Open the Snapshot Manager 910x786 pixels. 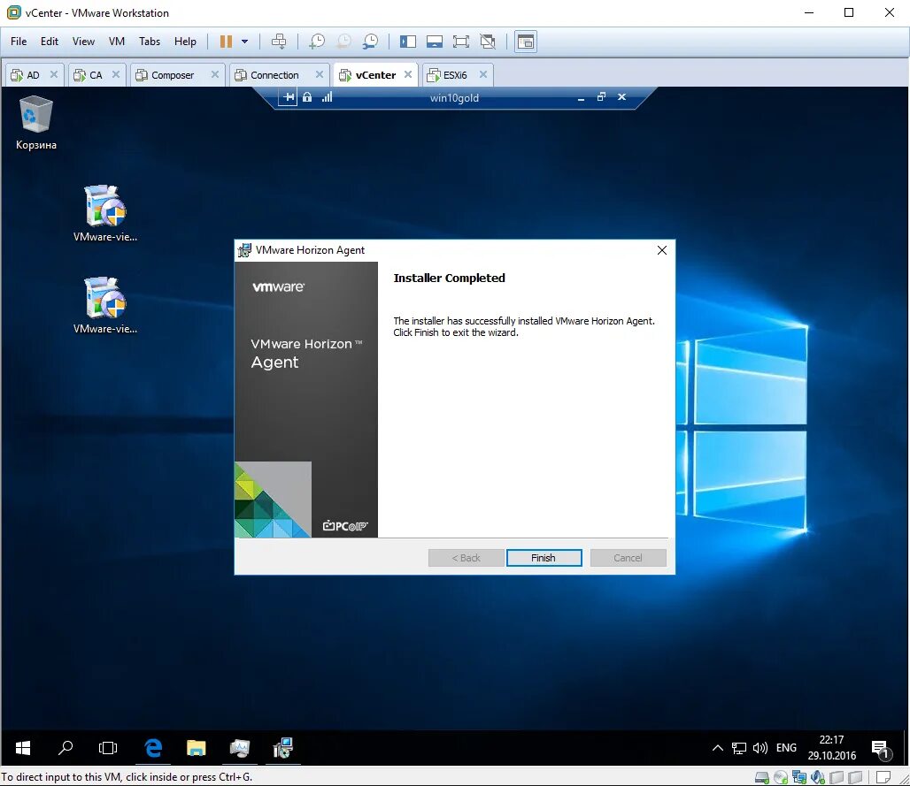click(370, 41)
